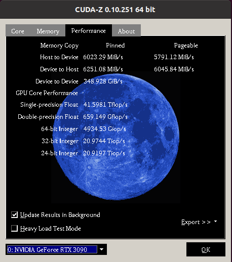Click the 24-bit Integer value 20.9197 Tiop/s
Image resolution: width=232 pixels, height=262 pixels.
click(104, 153)
